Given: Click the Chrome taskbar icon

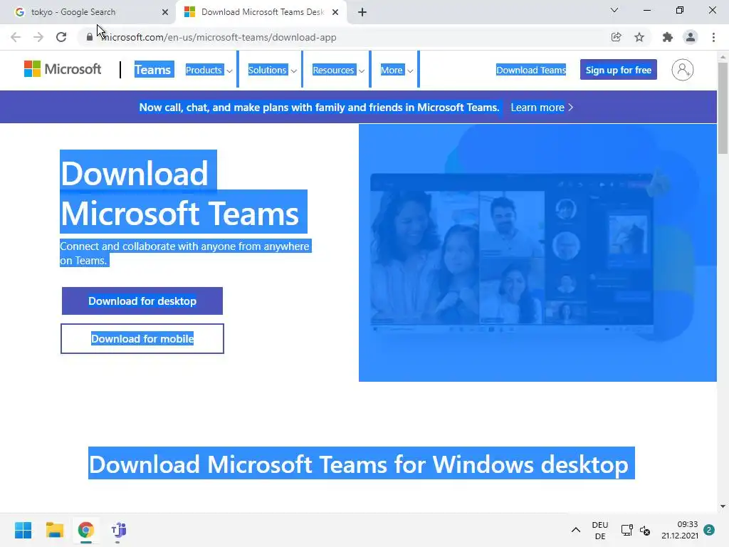Looking at the screenshot, I should [85, 530].
